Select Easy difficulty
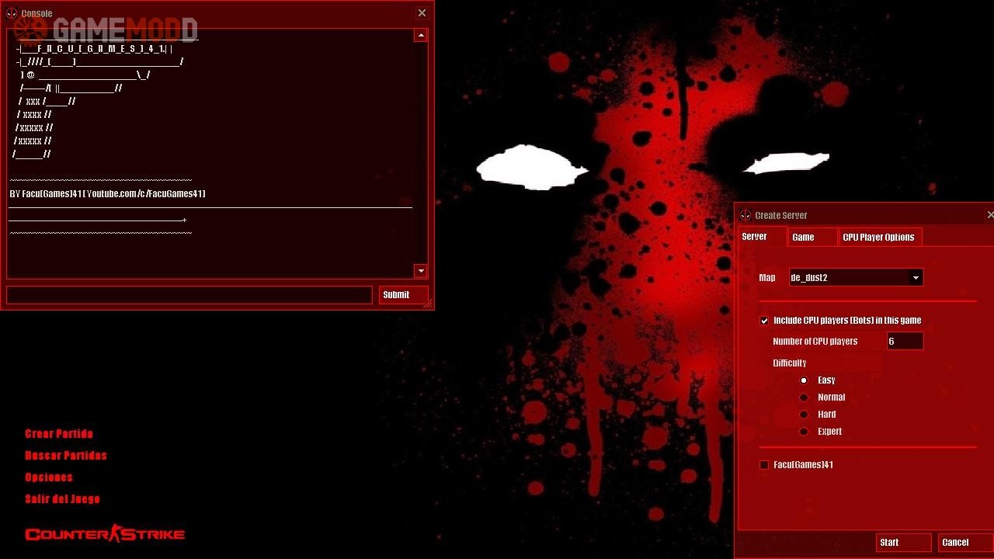 tap(804, 380)
